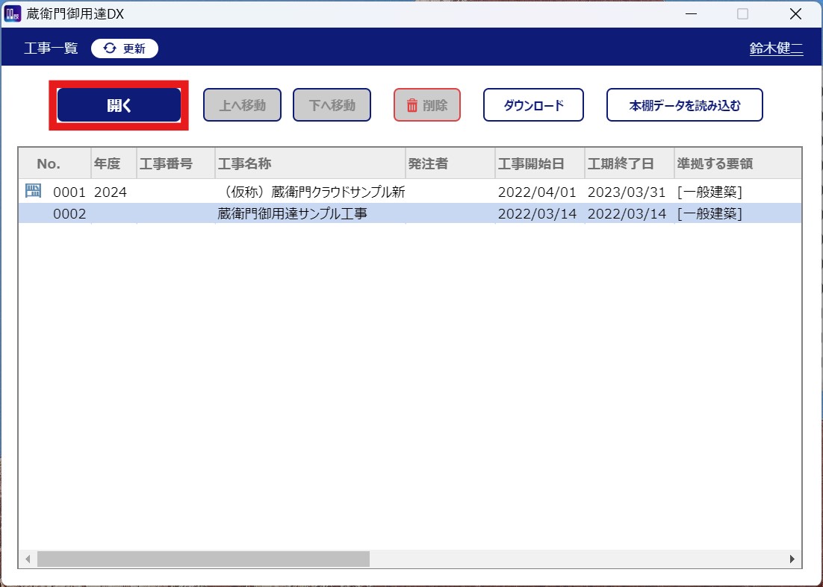The image size is (823, 587).
Task: Click end date 2022/03/14 in row 0002
Action: (627, 214)
